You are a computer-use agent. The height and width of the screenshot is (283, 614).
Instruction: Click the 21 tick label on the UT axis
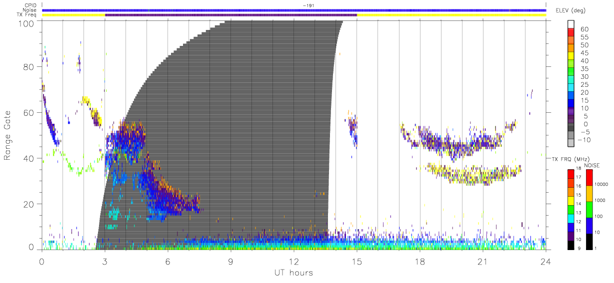coord(483,261)
